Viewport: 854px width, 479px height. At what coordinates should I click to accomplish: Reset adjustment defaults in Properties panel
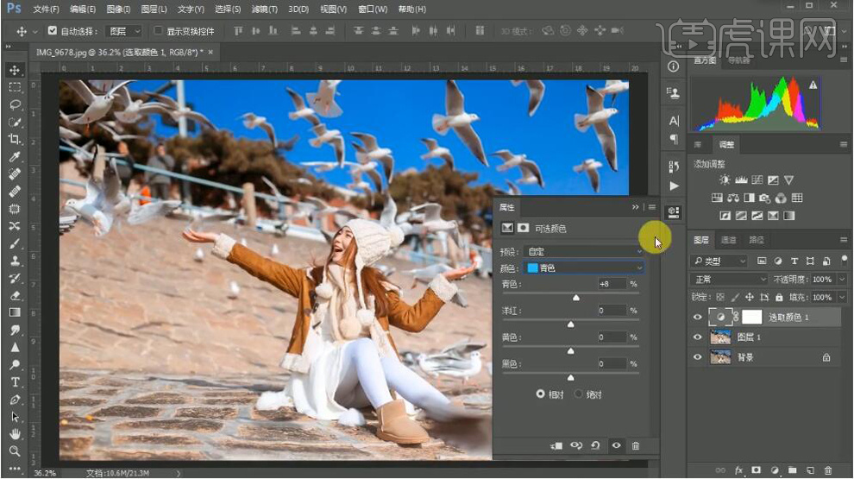coord(595,445)
